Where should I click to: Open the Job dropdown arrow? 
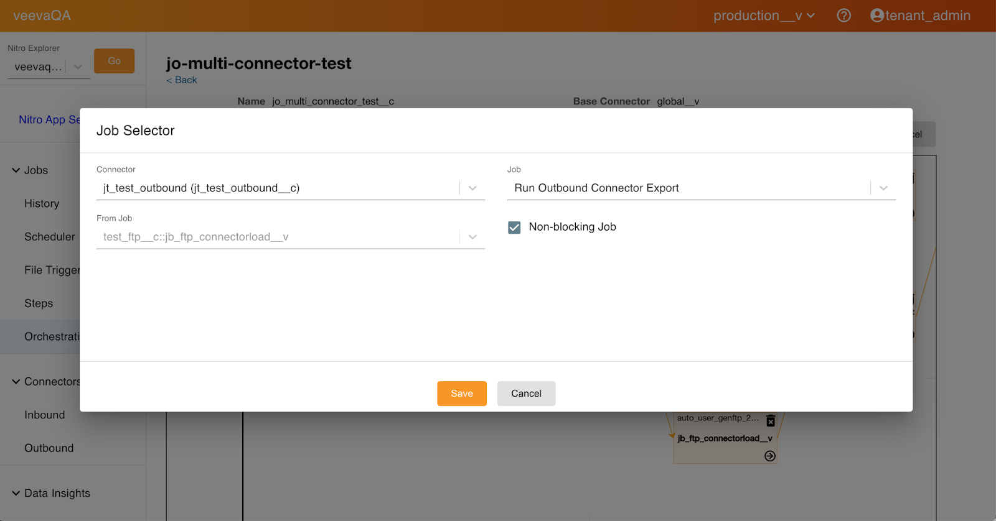tap(883, 188)
